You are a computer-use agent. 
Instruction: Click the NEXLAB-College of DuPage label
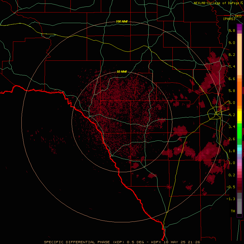(216, 3)
